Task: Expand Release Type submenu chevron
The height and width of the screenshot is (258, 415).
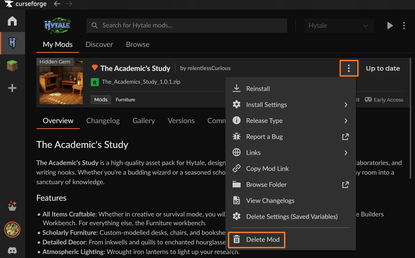Action: pos(346,121)
